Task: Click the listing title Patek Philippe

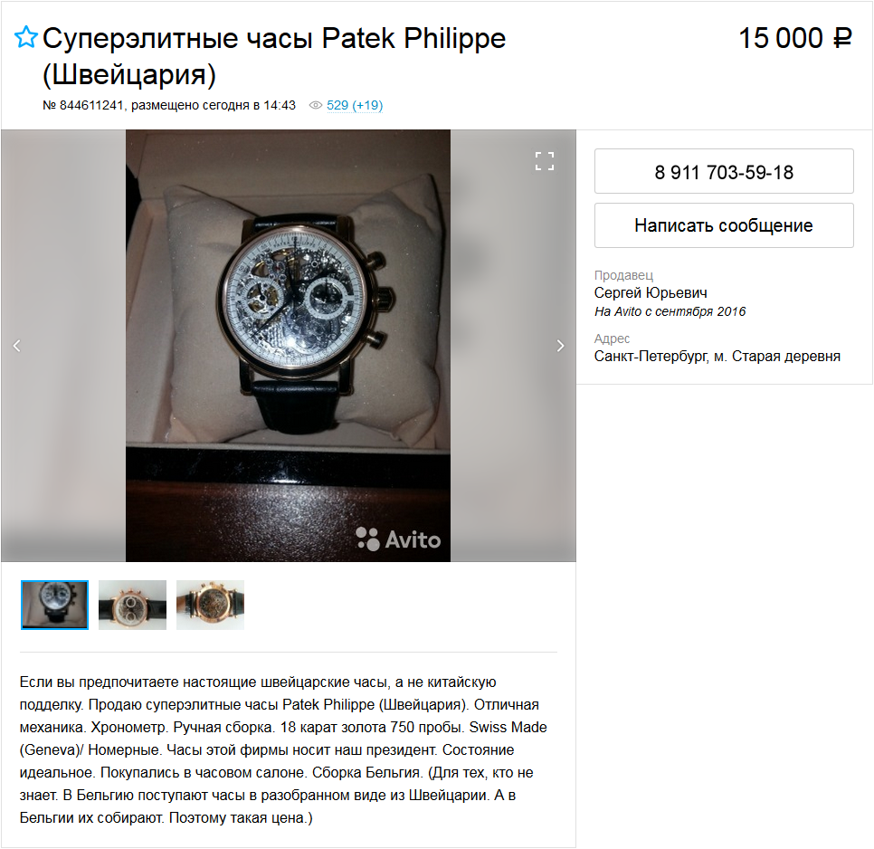Action: [273, 56]
